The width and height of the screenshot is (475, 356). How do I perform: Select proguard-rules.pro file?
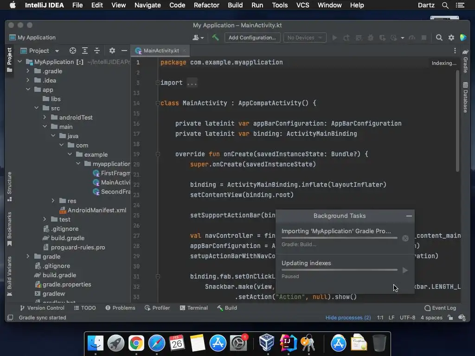tap(74, 248)
